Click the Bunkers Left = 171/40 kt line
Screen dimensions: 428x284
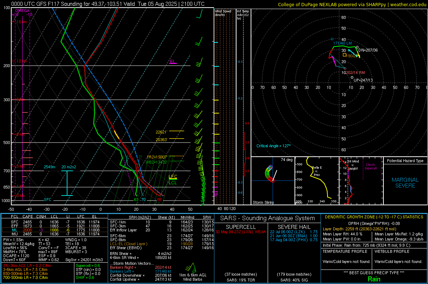[x=141, y=271]
